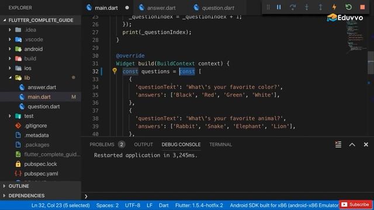Click the Dart icon of question.dart in explorer
Image resolution: width=374 pixels, height=210 pixels.
pos(22,106)
